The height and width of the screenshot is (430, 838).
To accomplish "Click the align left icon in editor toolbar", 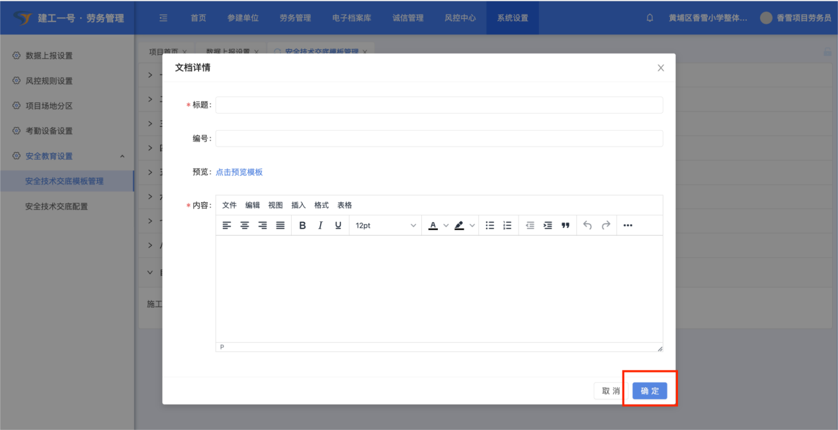I will coord(227,225).
